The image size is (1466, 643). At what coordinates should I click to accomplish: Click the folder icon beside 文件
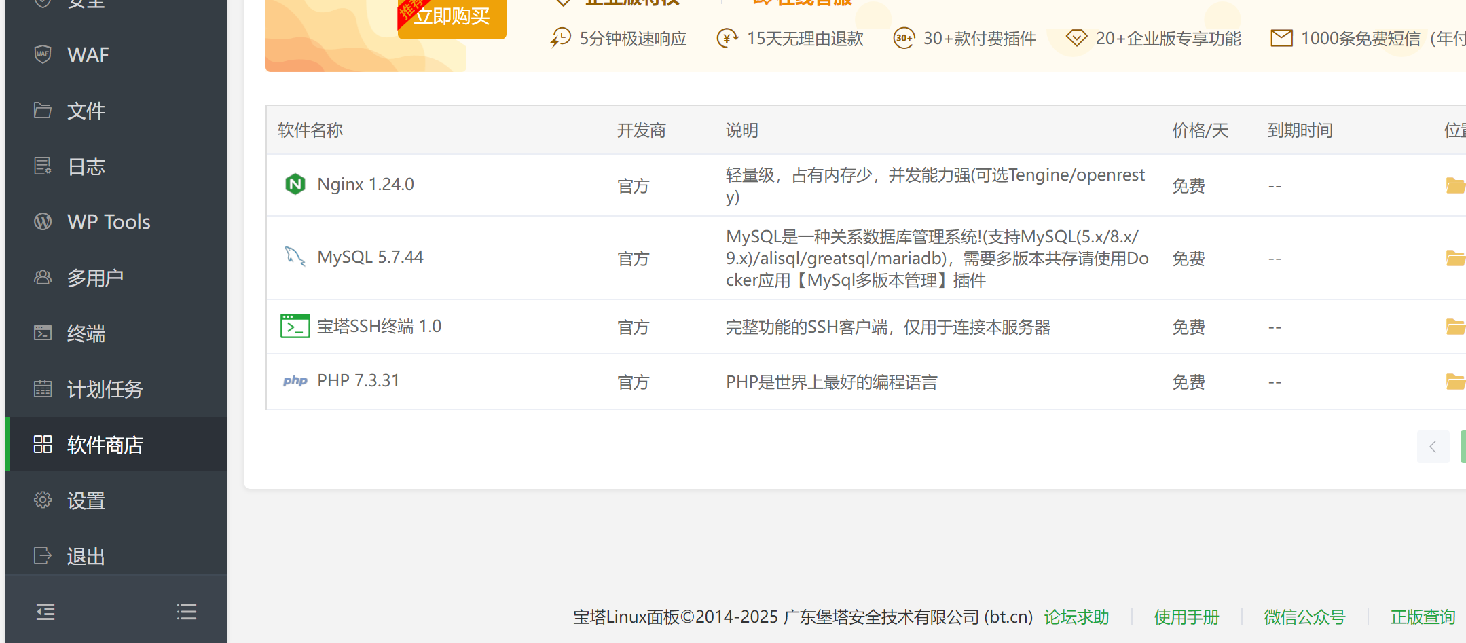(43, 110)
